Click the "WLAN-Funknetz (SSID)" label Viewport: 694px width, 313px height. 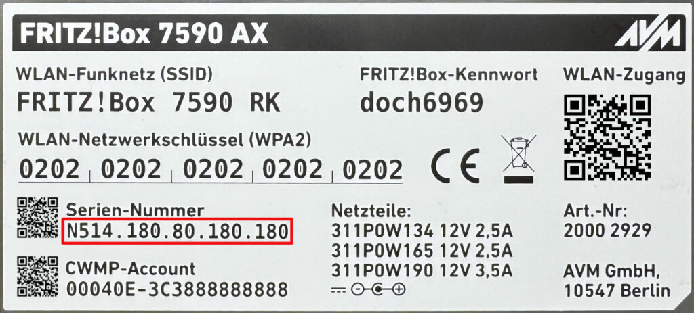click(114, 74)
